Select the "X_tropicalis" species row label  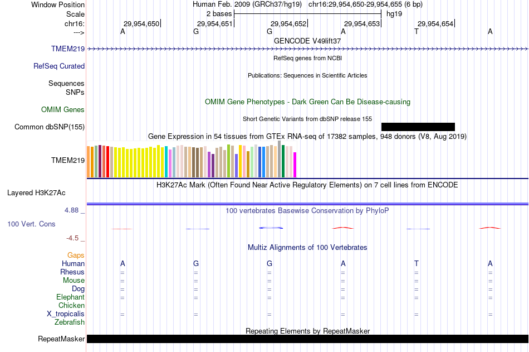tap(66, 314)
